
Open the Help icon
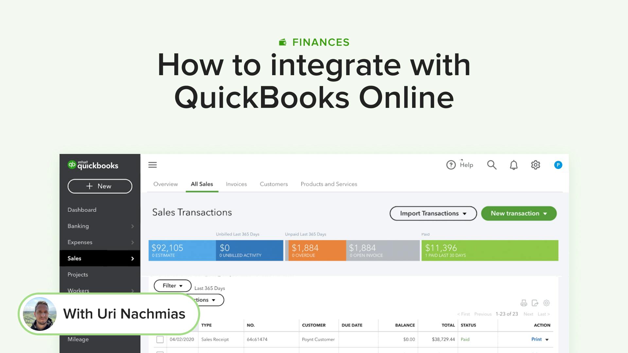450,165
